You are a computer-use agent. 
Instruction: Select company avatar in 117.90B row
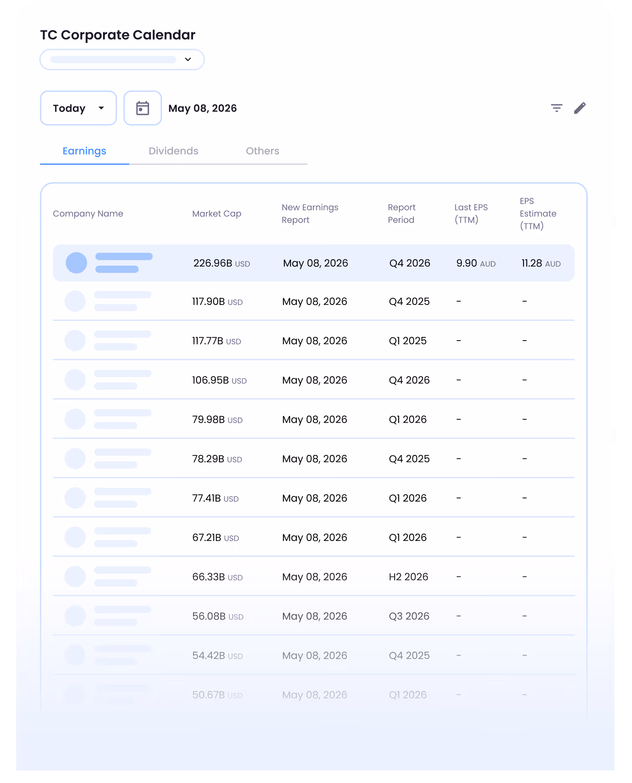75,301
